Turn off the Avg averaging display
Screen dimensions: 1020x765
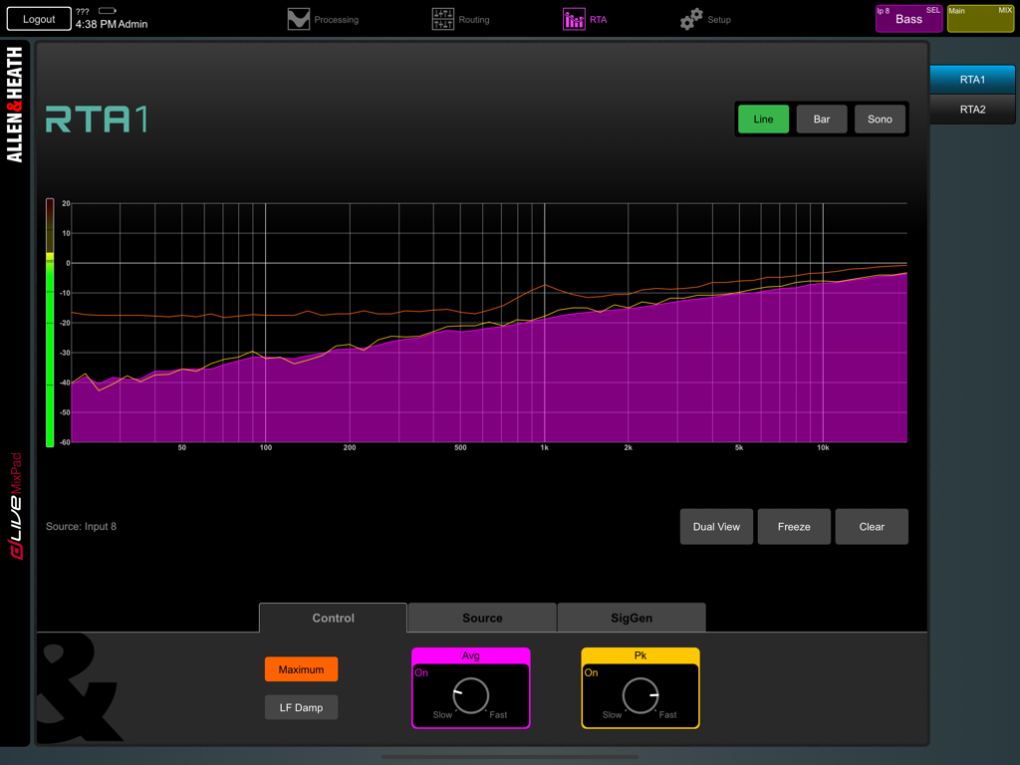tap(421, 673)
